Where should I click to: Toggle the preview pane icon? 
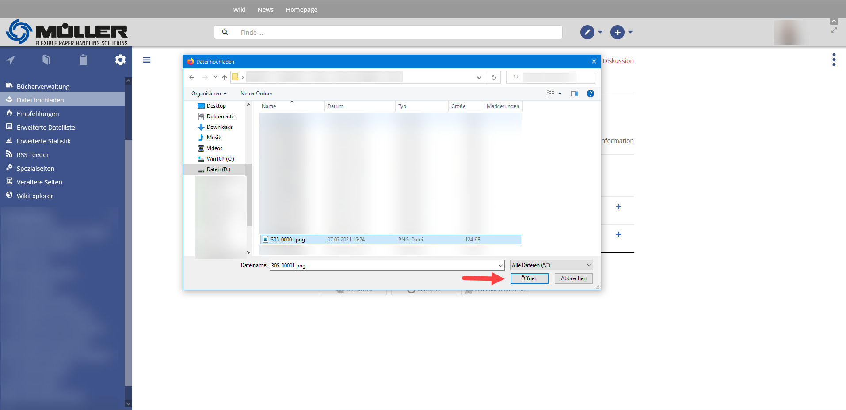pyautogui.click(x=574, y=94)
